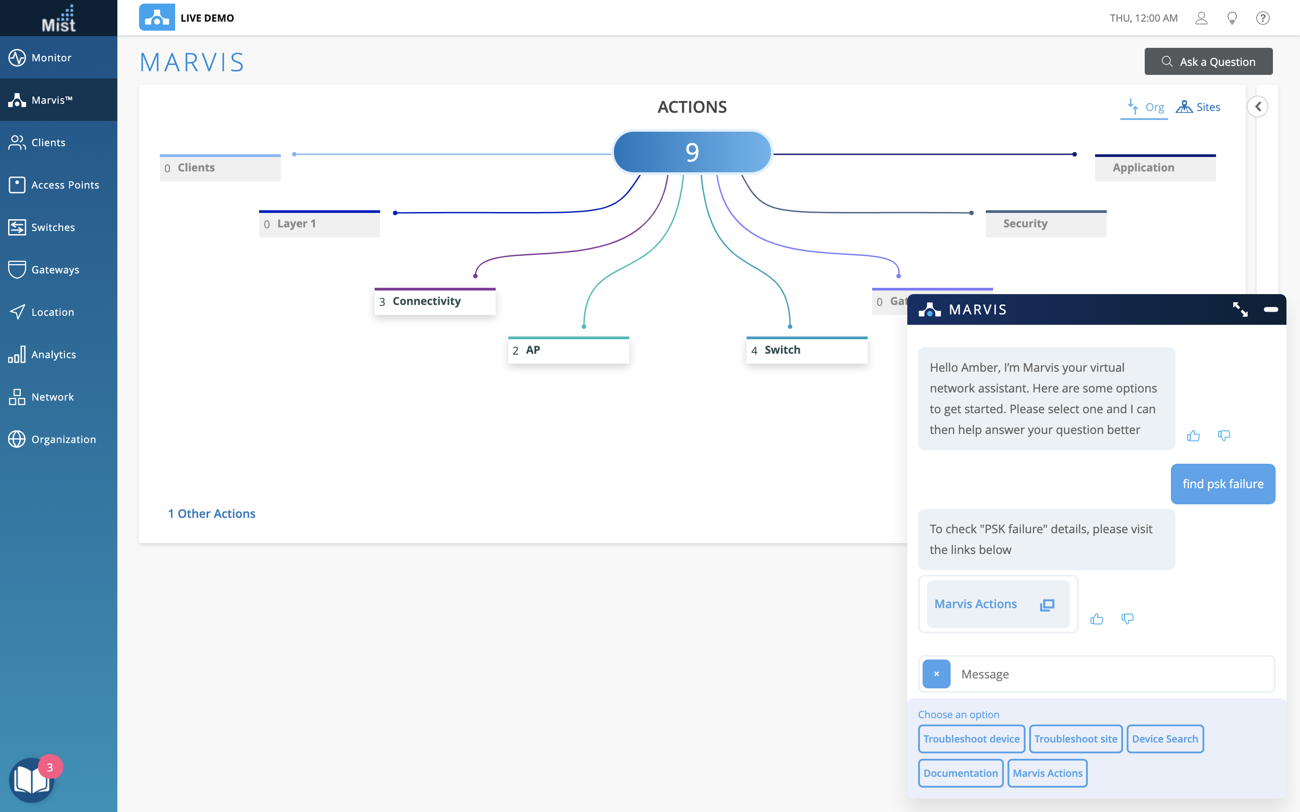Viewport: 1300px width, 812px height.
Task: Collapse the right panel with chevron arrow
Action: [x=1258, y=106]
